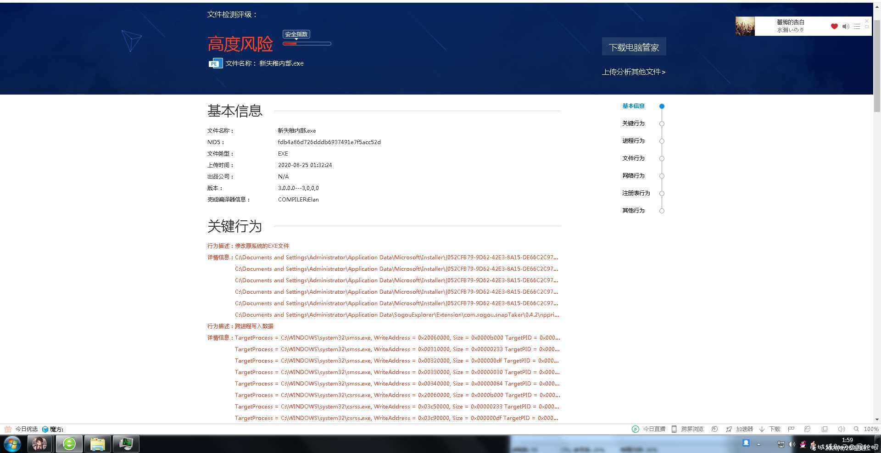Viewport: 881px width, 453px height.
Task: Unlike the song via the red heart icon
Action: pyautogui.click(x=834, y=26)
